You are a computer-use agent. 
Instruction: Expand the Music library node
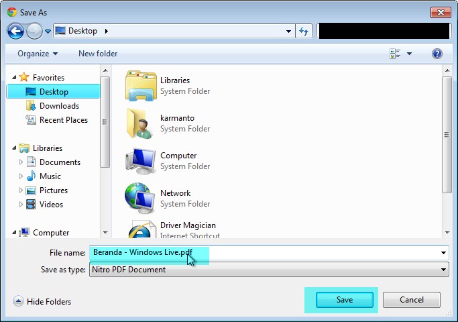[x=21, y=176]
